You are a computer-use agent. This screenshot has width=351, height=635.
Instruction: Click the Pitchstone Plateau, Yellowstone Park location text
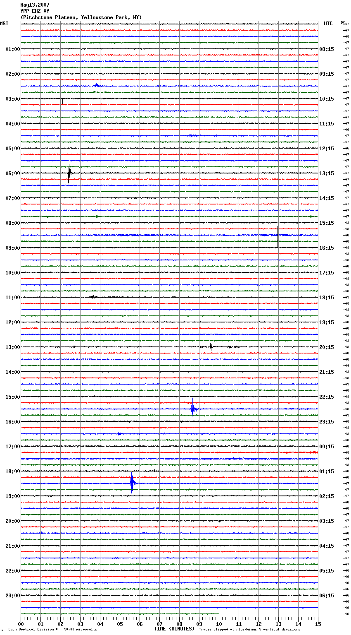(x=81, y=17)
